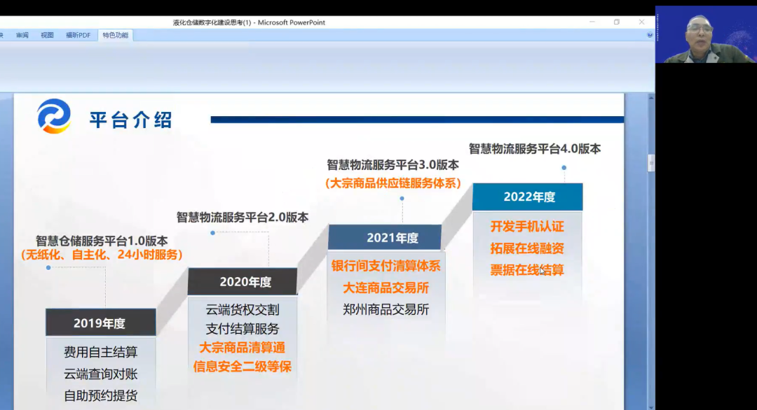Open the 特色功能 ribbon tab
757x410 pixels.
[x=115, y=35]
